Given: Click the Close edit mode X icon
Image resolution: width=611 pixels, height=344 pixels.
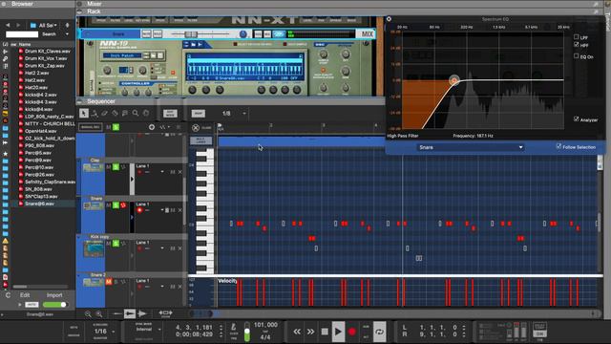Looking at the screenshot, I should [196, 128].
